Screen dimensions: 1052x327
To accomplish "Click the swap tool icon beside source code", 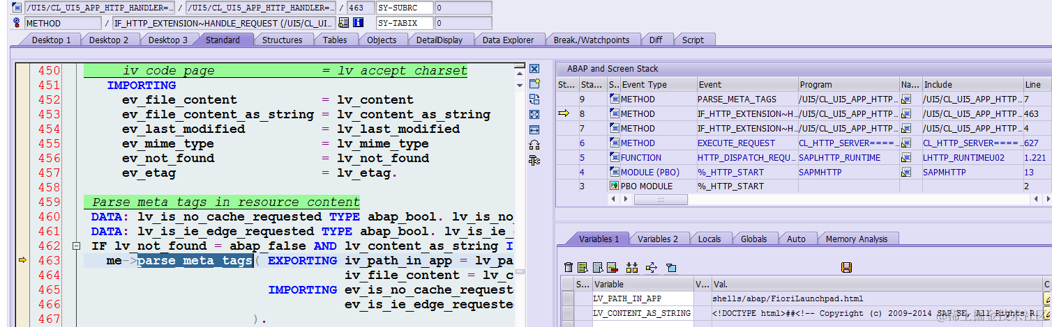I will click(x=534, y=99).
